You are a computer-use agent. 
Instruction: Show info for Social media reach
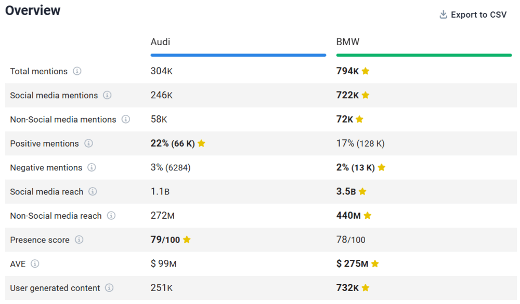[x=93, y=191]
